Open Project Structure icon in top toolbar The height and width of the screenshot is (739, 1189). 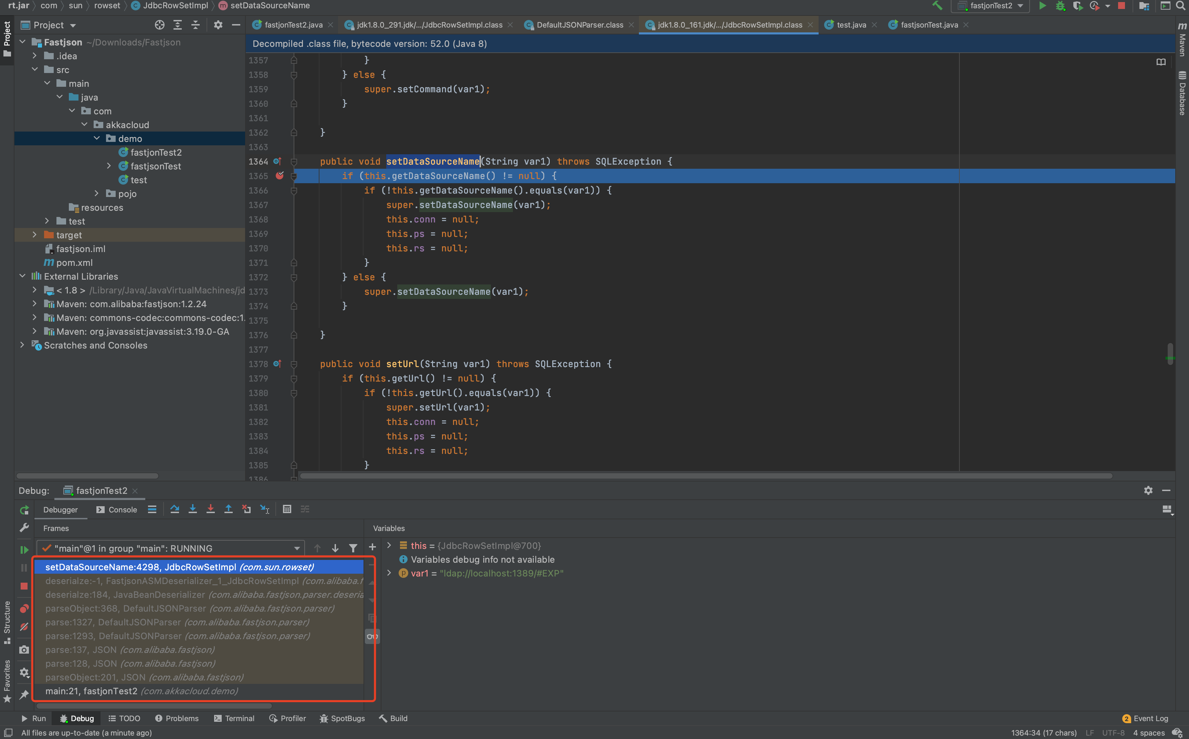[1144, 6]
